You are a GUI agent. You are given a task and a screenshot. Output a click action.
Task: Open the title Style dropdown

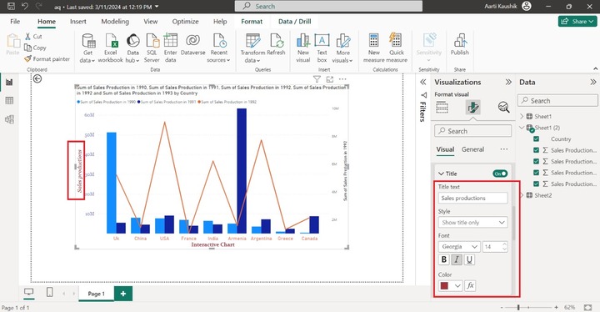pos(473,222)
